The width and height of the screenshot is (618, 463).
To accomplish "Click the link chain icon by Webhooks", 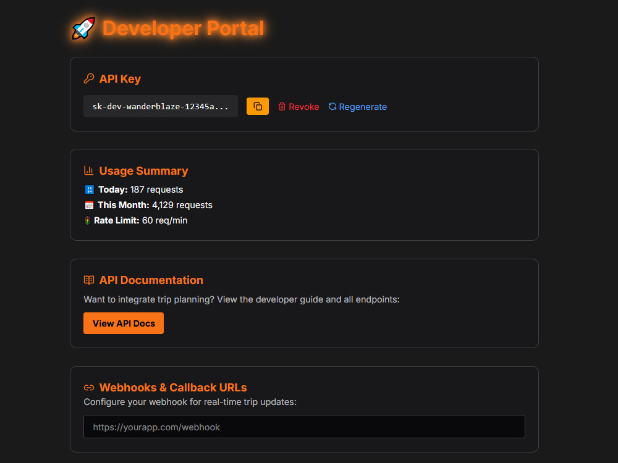I will (x=89, y=388).
